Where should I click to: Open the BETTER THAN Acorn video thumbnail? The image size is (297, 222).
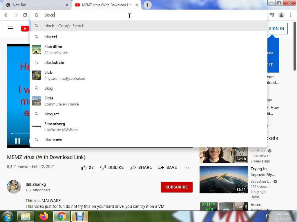click(x=224, y=206)
